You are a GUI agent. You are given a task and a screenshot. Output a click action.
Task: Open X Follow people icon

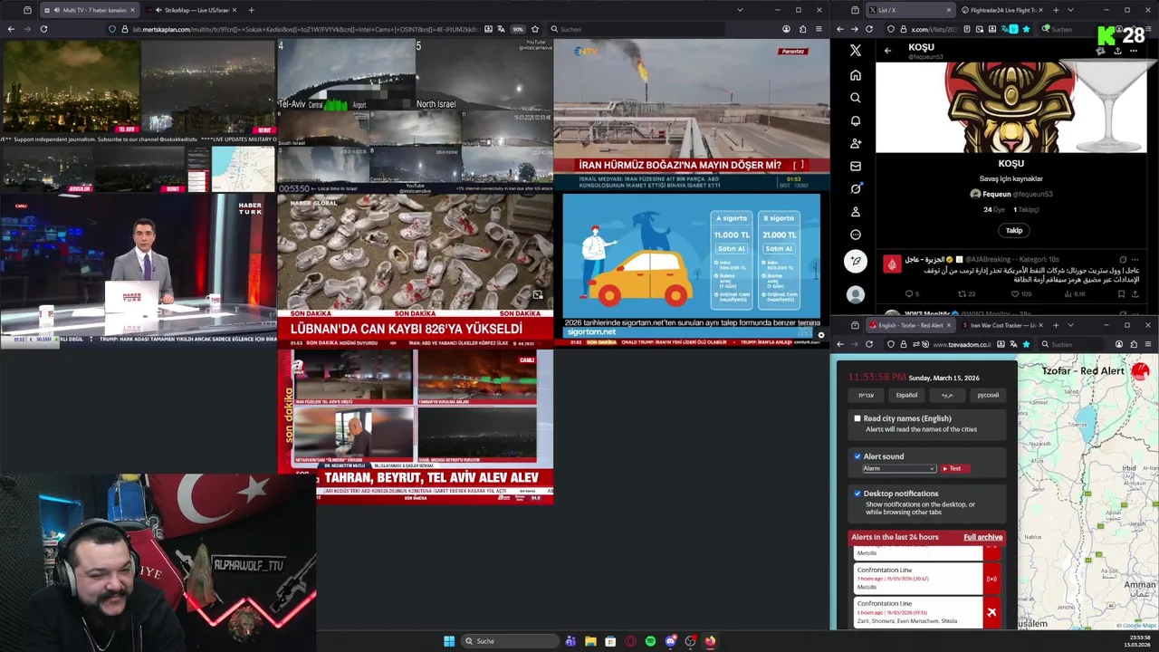(x=856, y=143)
